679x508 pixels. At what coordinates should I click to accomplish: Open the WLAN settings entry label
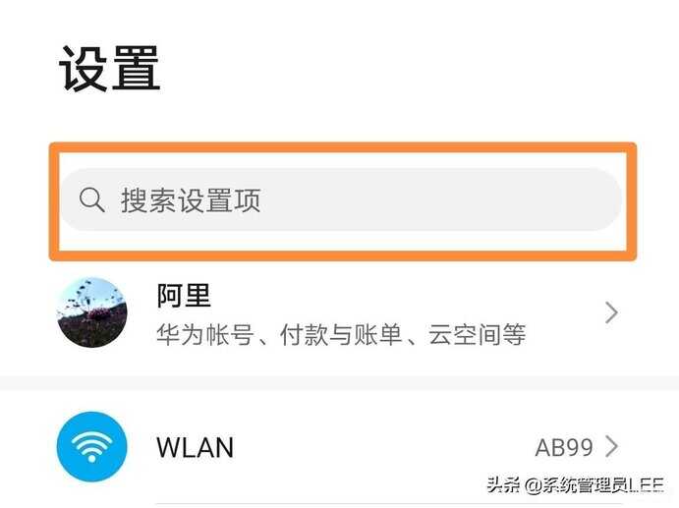pos(195,447)
